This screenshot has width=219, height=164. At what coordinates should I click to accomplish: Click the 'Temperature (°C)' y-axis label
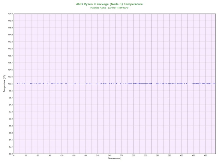pos(5,84)
